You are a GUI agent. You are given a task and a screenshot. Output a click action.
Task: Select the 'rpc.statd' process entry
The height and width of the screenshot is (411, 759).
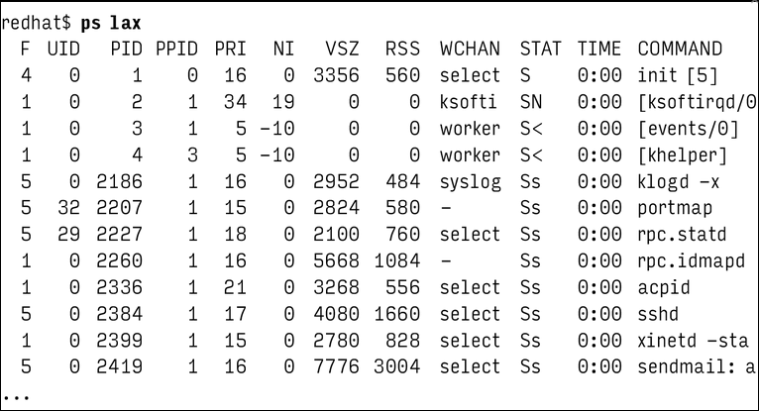tap(682, 235)
